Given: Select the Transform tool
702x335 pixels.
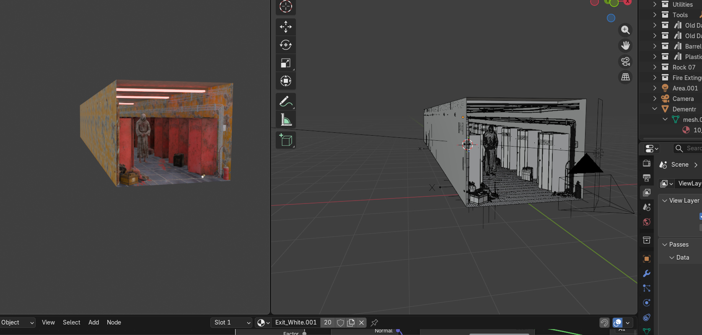Looking at the screenshot, I should (286, 81).
